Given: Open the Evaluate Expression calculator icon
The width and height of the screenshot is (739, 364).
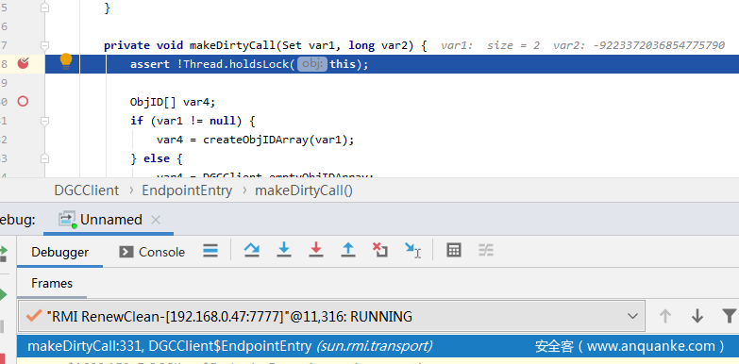Looking at the screenshot, I should point(453,250).
